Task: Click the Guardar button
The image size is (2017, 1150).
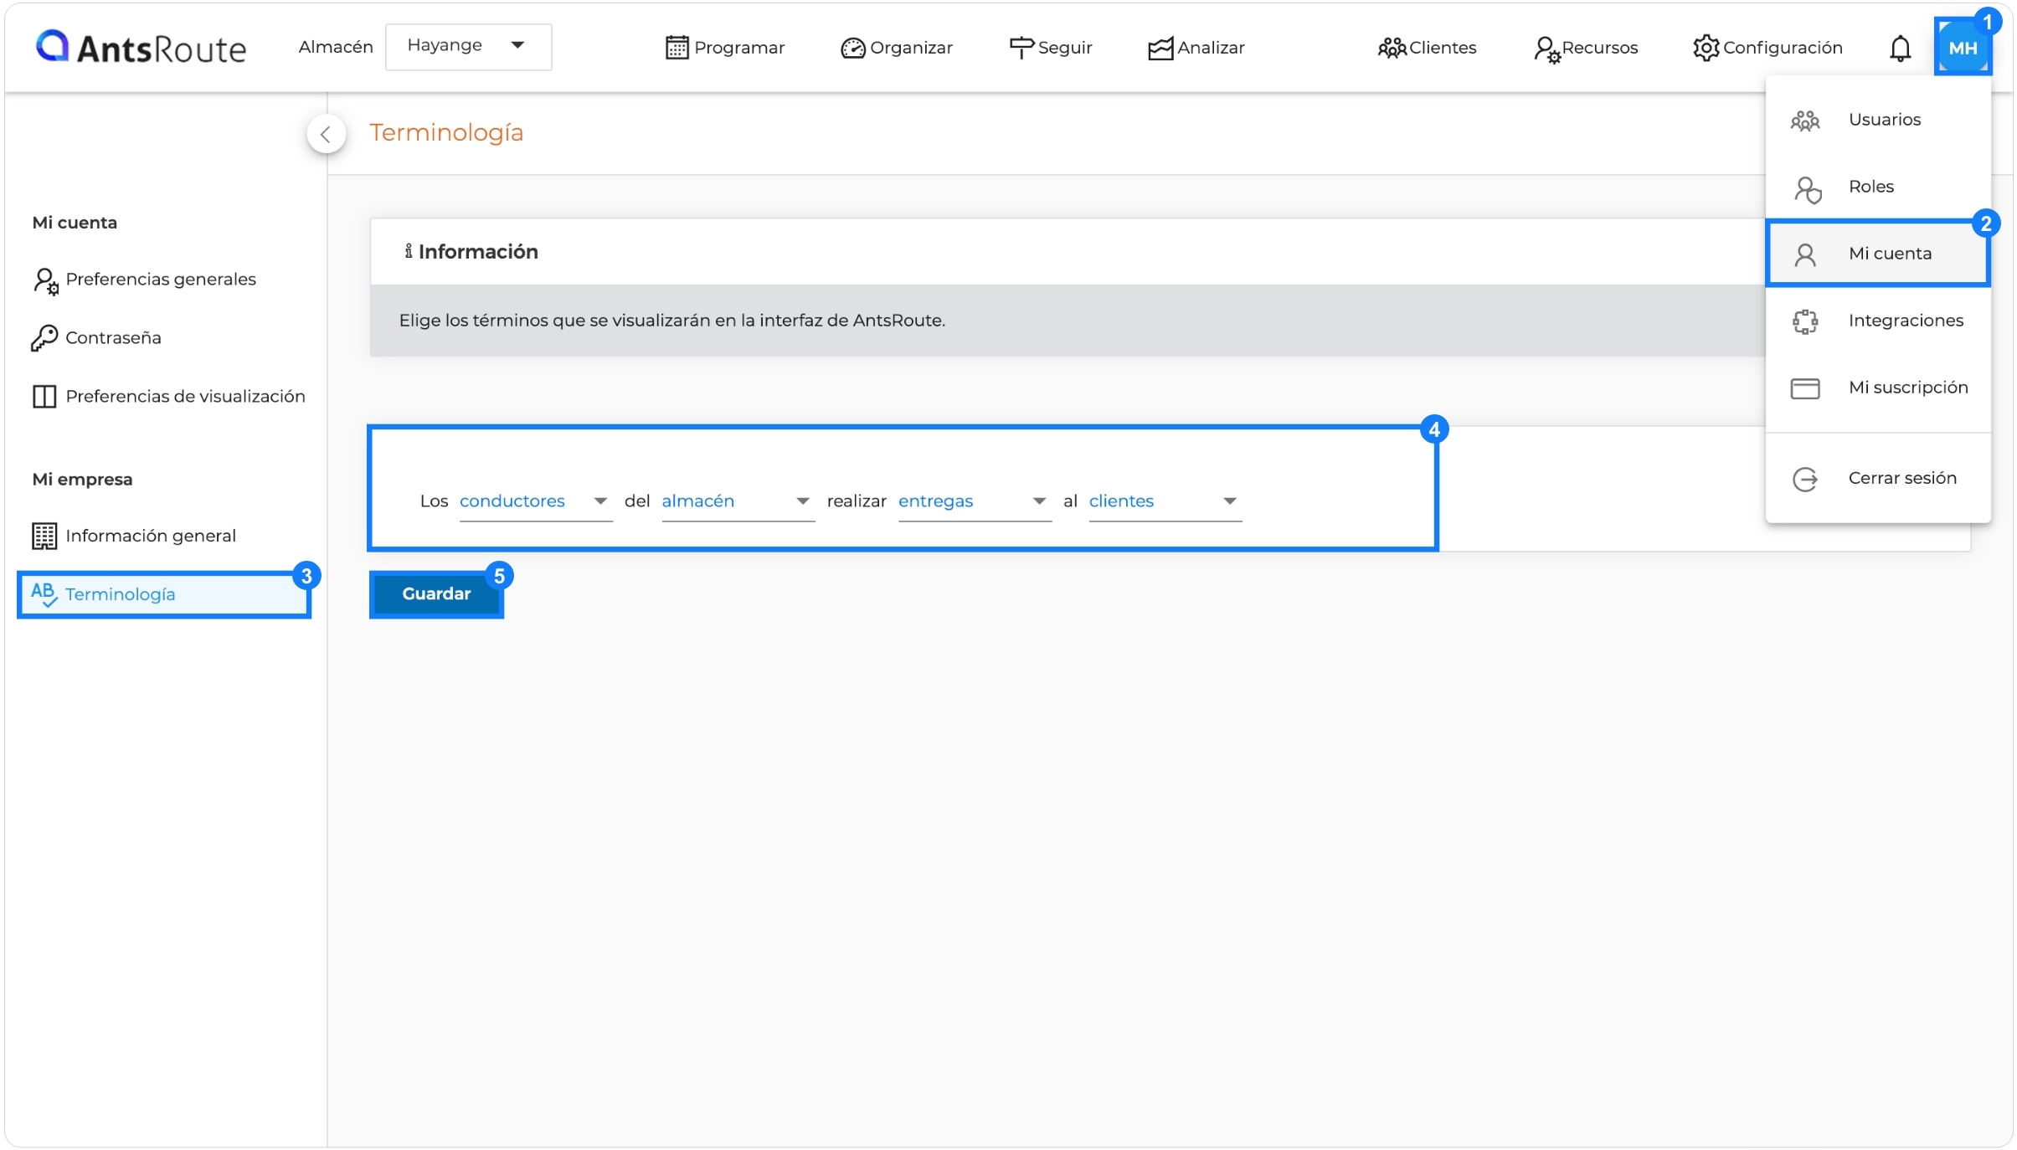Action: click(x=436, y=594)
